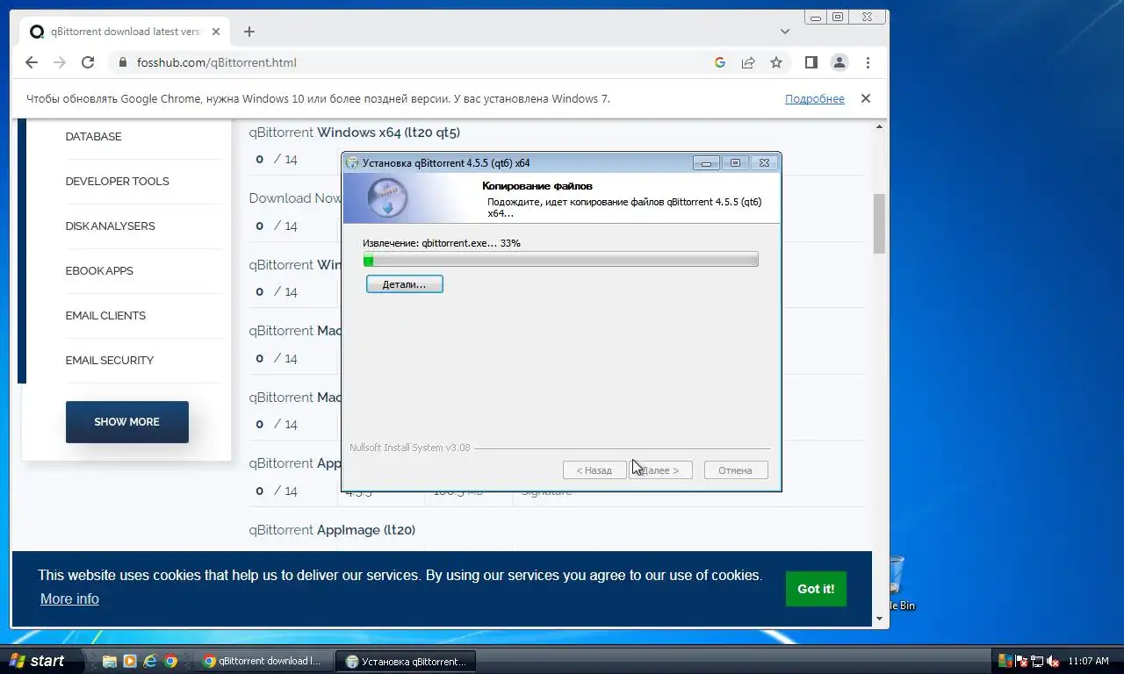
Task: Switch to Установка qBittorrent taskbar button
Action: point(407,661)
